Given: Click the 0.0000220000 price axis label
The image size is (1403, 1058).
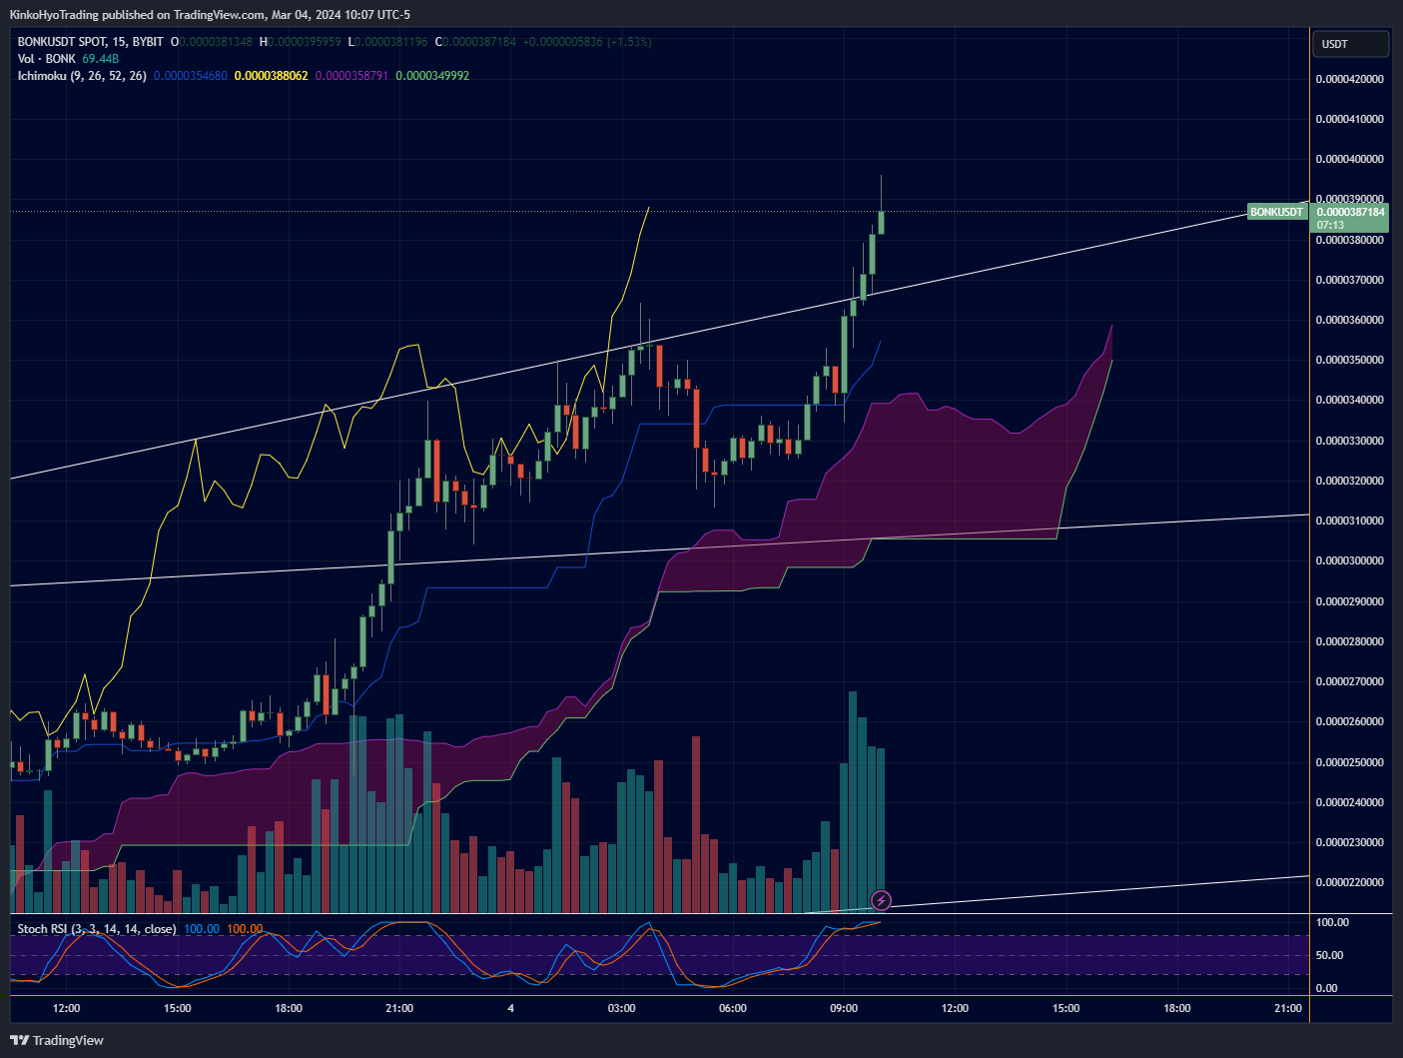Looking at the screenshot, I should coord(1350,882).
